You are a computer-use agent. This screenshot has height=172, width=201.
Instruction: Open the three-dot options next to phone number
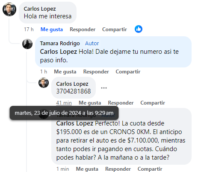[104, 88]
